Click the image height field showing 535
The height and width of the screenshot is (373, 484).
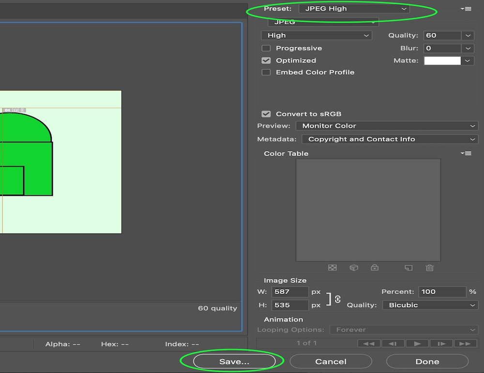point(290,305)
